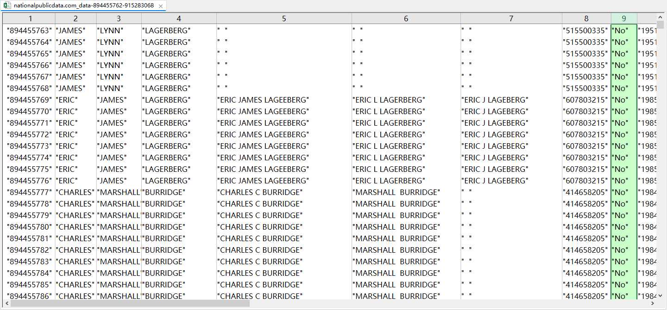
Task: Click the cell containing record ID "894455763"
Action: (30, 30)
